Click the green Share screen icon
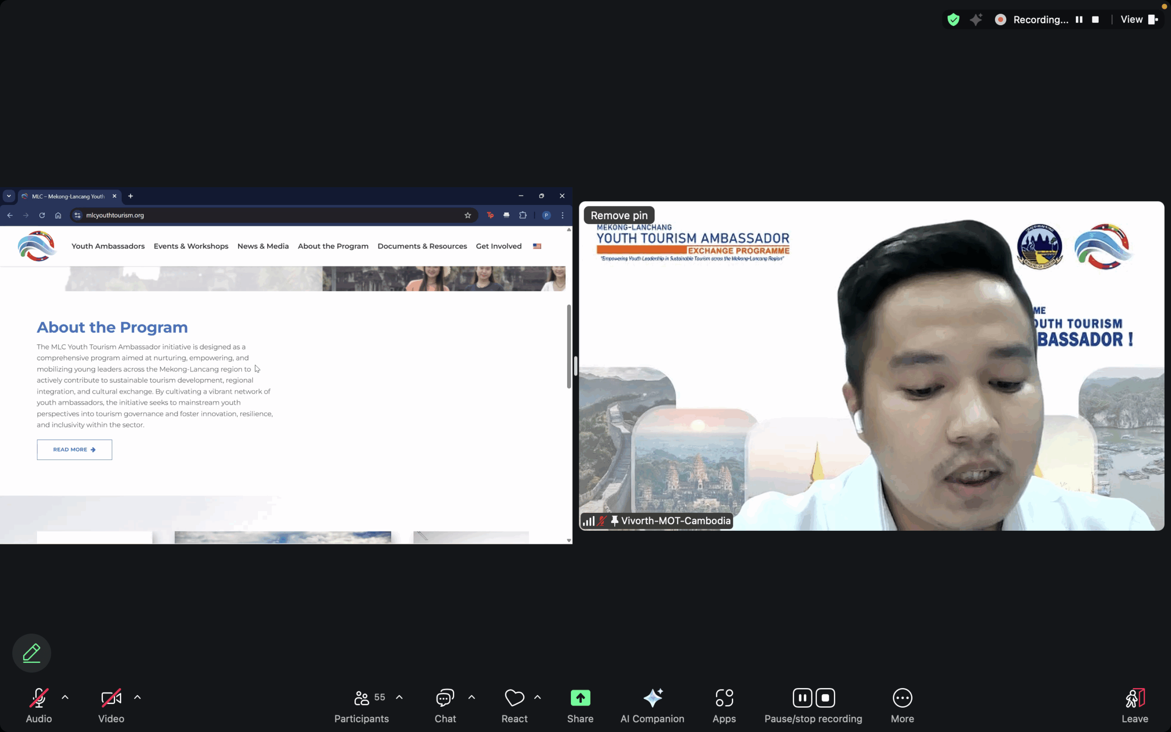 pos(580,698)
